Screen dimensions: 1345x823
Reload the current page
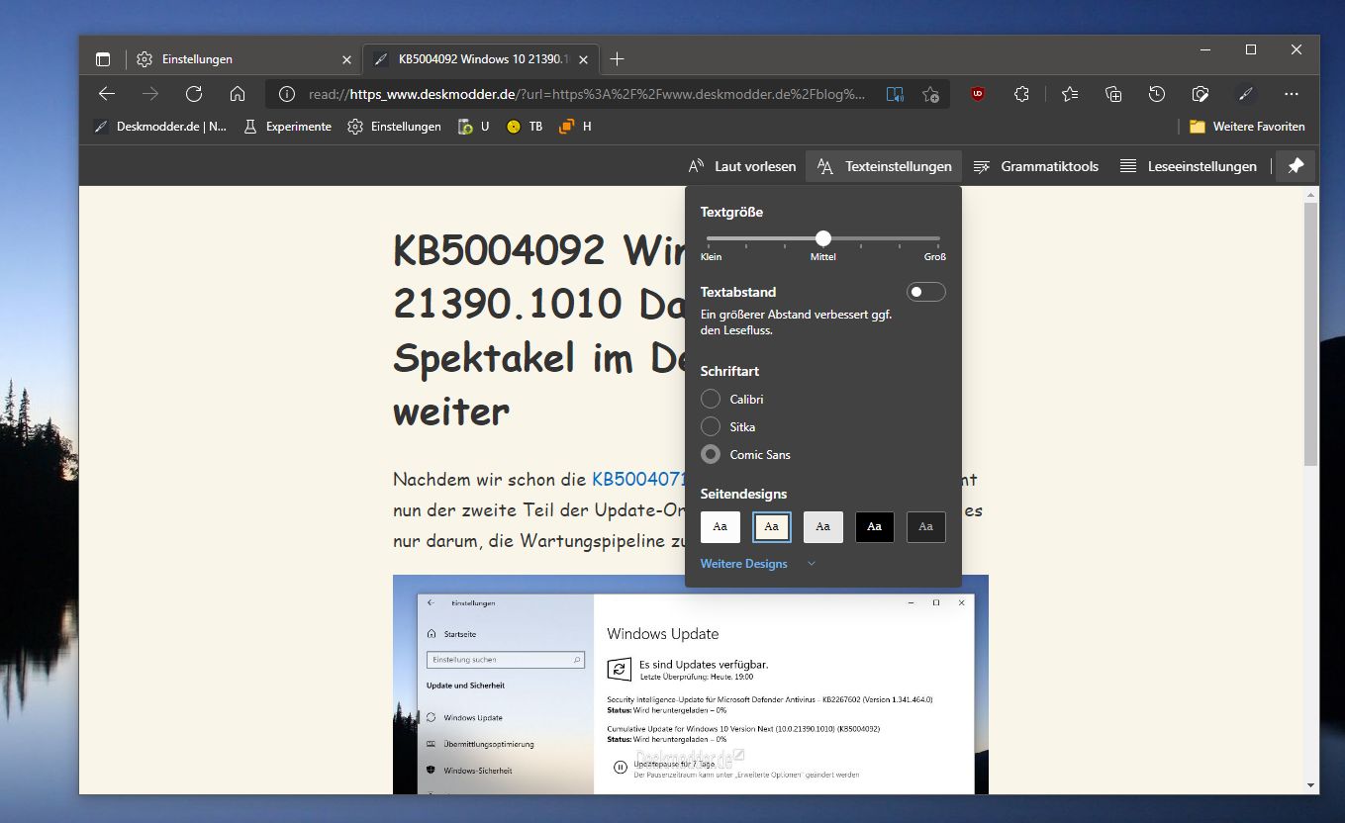[194, 94]
